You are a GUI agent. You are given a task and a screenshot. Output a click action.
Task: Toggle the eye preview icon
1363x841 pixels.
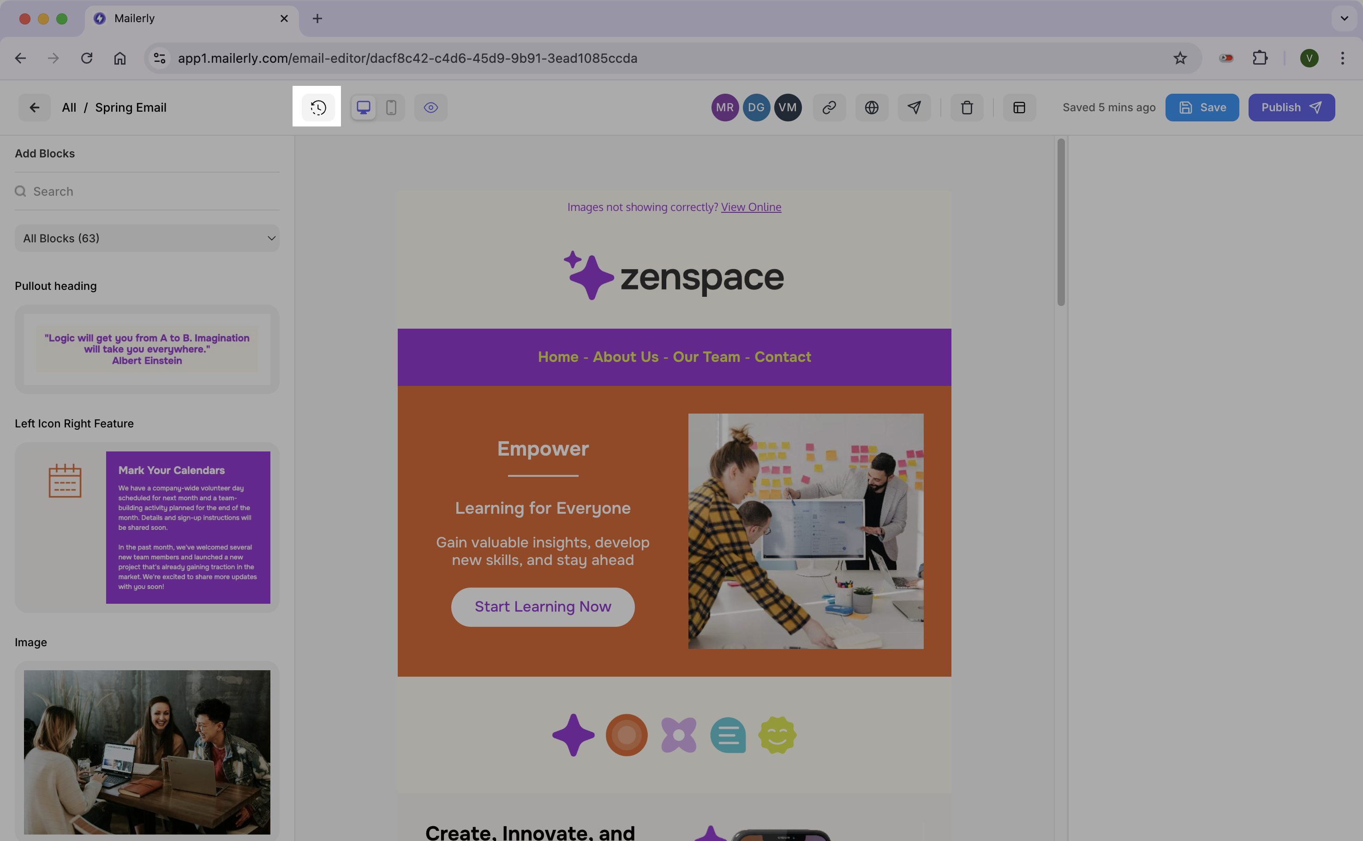tap(431, 108)
